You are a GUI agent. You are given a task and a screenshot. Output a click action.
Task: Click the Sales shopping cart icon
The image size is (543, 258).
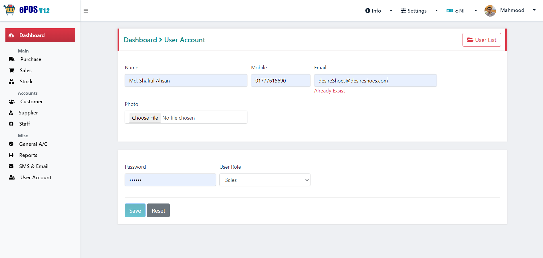coord(12,70)
